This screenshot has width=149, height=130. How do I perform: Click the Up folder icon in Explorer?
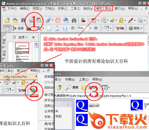59,87
